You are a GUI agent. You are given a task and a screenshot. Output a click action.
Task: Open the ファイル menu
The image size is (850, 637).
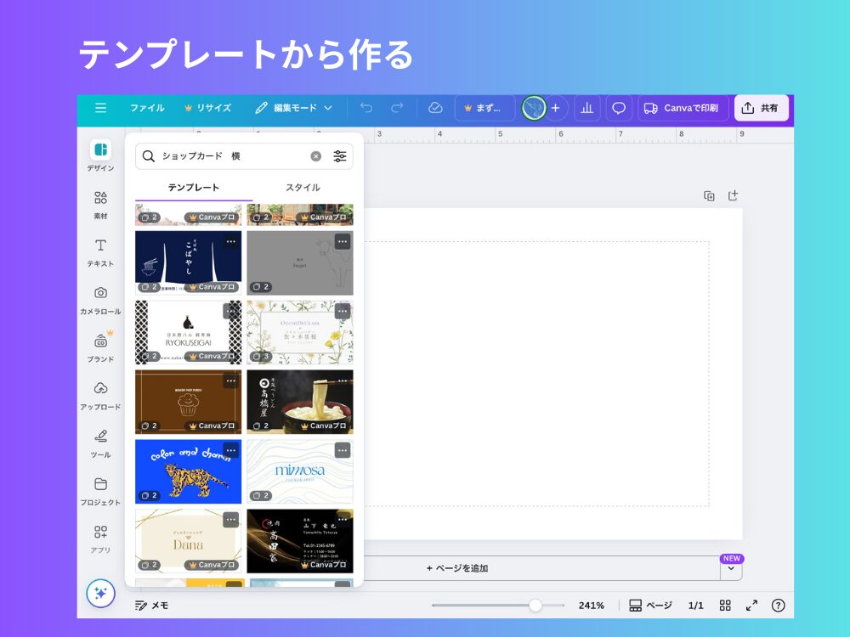click(148, 108)
